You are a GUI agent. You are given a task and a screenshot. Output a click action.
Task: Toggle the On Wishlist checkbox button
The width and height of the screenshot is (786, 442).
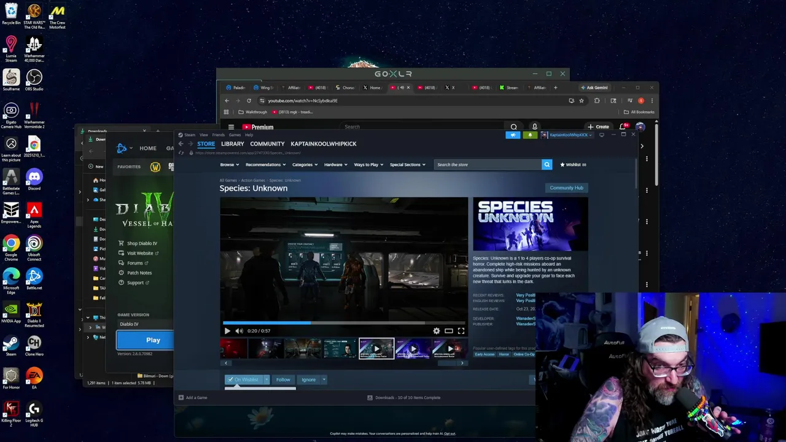point(244,380)
